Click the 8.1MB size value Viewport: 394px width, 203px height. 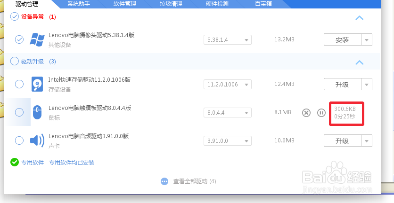[283, 112]
